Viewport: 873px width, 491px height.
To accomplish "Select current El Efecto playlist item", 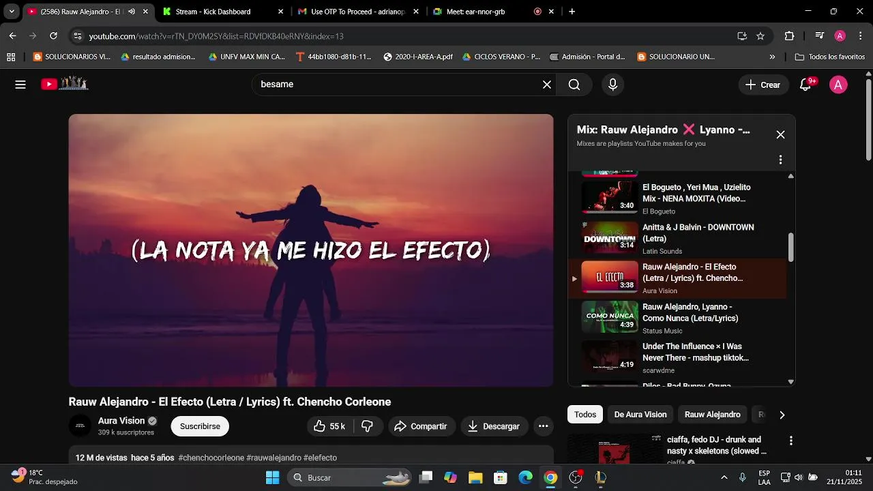I will click(677, 278).
